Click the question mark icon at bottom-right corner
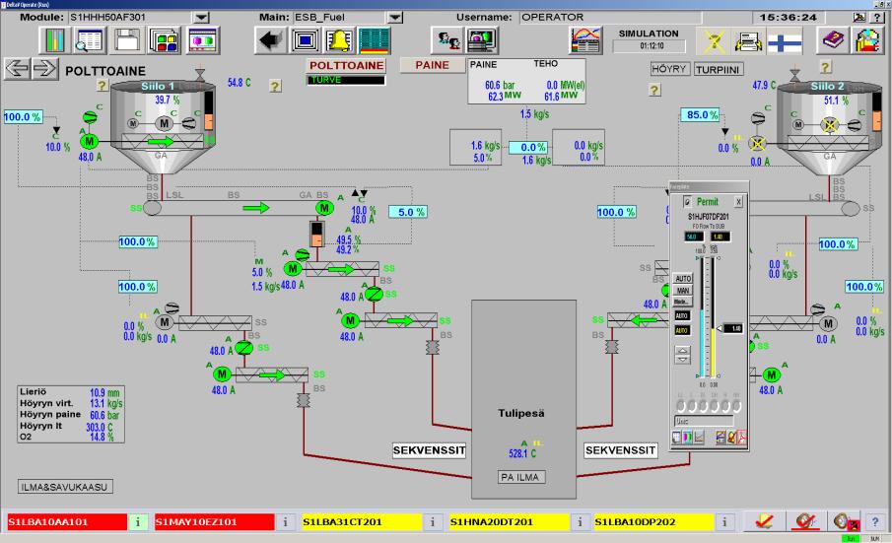The height and width of the screenshot is (543, 892). click(x=875, y=521)
